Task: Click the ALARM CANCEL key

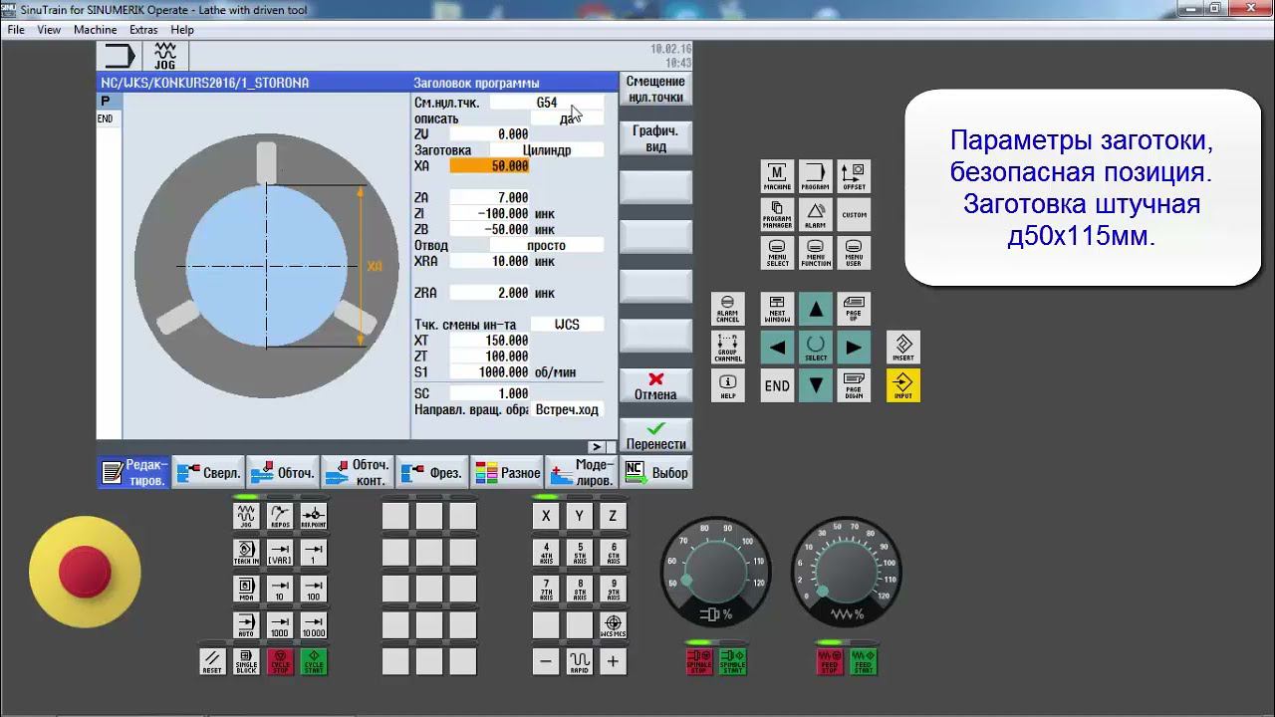Action: [x=728, y=309]
